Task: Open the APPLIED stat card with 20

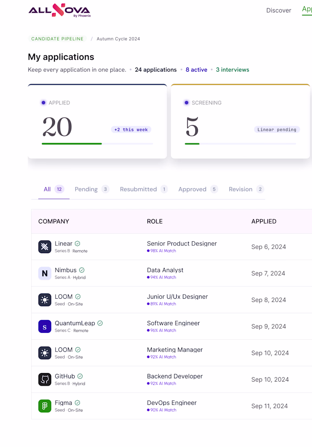Action: point(97,122)
